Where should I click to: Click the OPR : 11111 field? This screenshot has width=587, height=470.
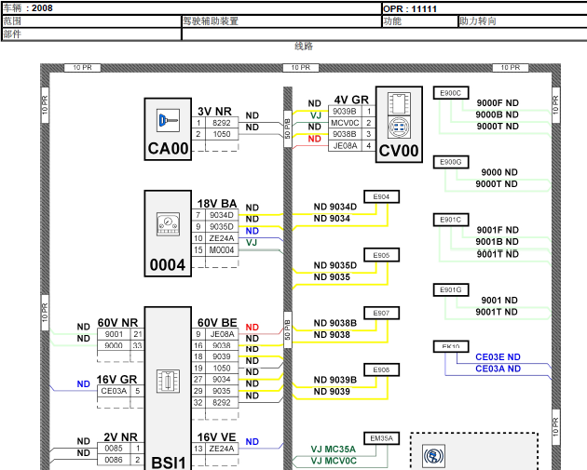point(411,7)
